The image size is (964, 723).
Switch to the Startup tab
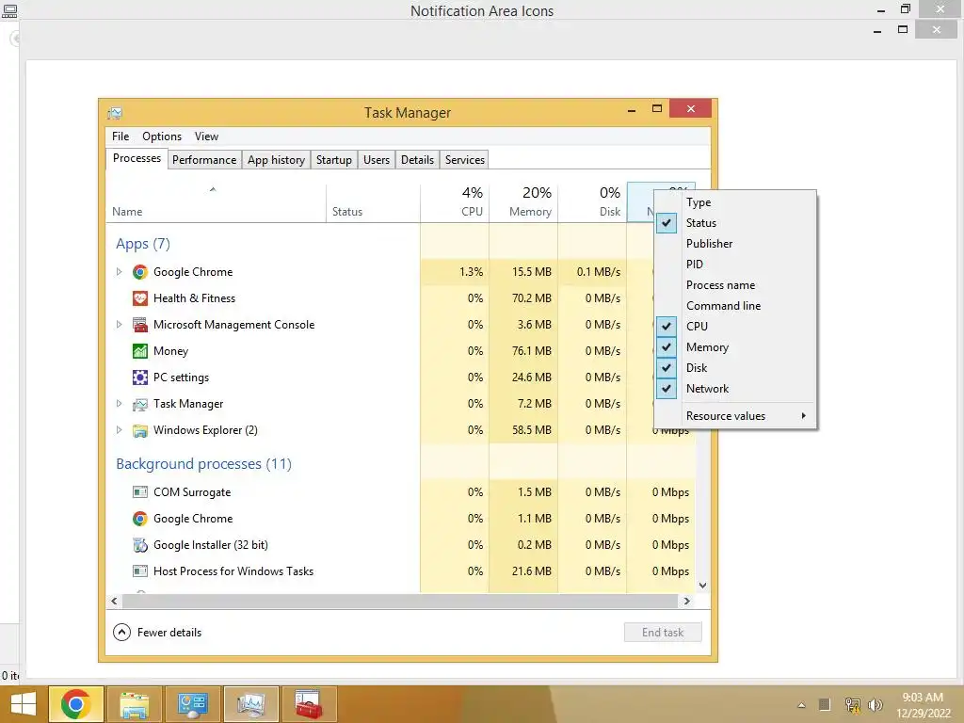334,160
